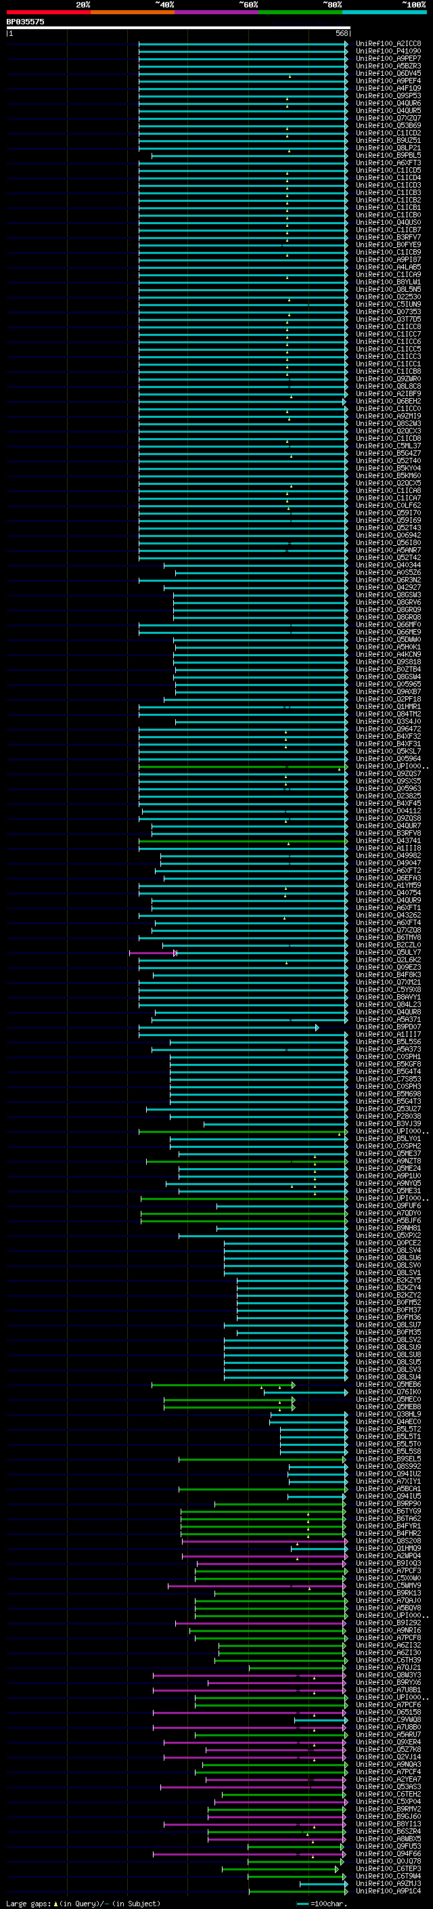This screenshot has width=433, height=1909.
Task: Open hit 'UniRef100_C6TEP3'
Action: click(x=388, y=1869)
